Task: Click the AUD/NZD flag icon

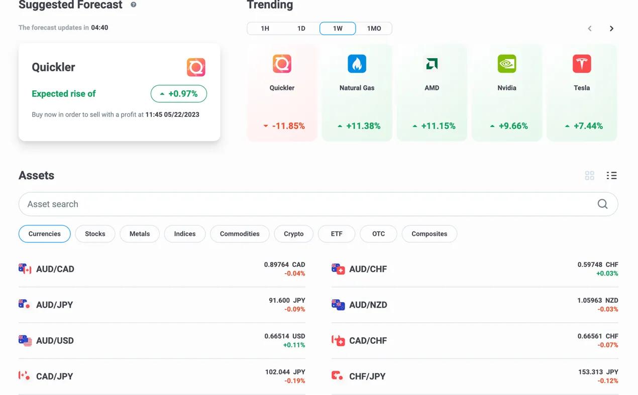Action: click(x=338, y=305)
